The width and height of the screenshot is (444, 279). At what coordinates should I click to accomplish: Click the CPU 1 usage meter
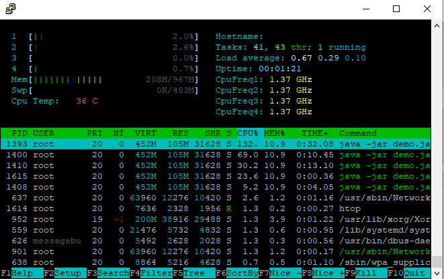[105, 36]
